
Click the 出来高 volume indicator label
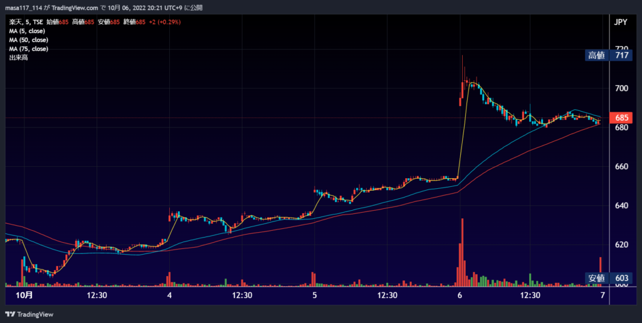[x=18, y=58]
